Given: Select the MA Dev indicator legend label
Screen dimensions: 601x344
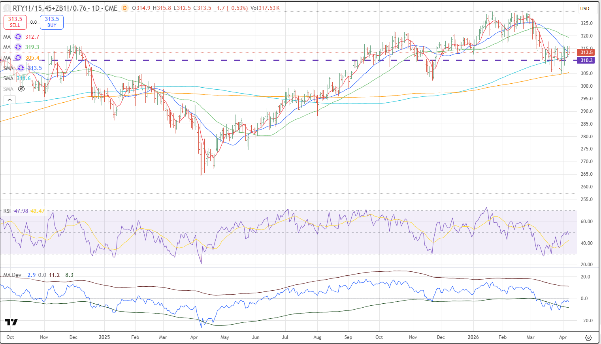Looking at the screenshot, I should (12, 275).
